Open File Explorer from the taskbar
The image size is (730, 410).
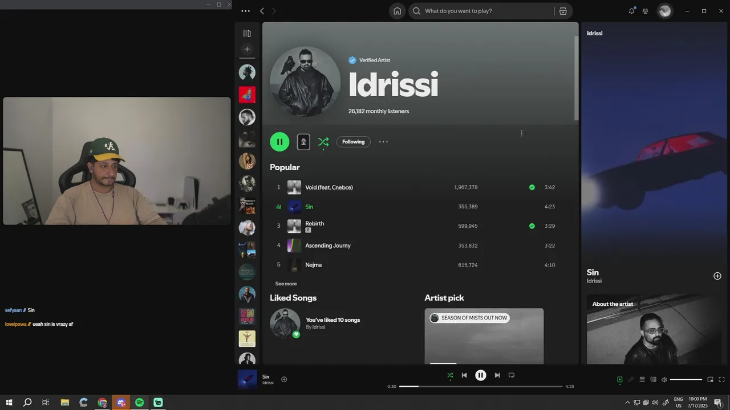(64, 403)
